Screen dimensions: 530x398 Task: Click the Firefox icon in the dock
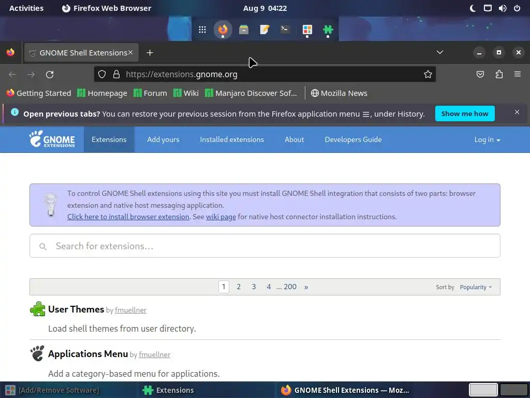(x=223, y=30)
